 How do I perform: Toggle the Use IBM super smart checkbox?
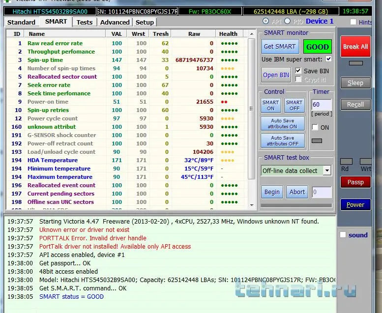tap(328, 59)
